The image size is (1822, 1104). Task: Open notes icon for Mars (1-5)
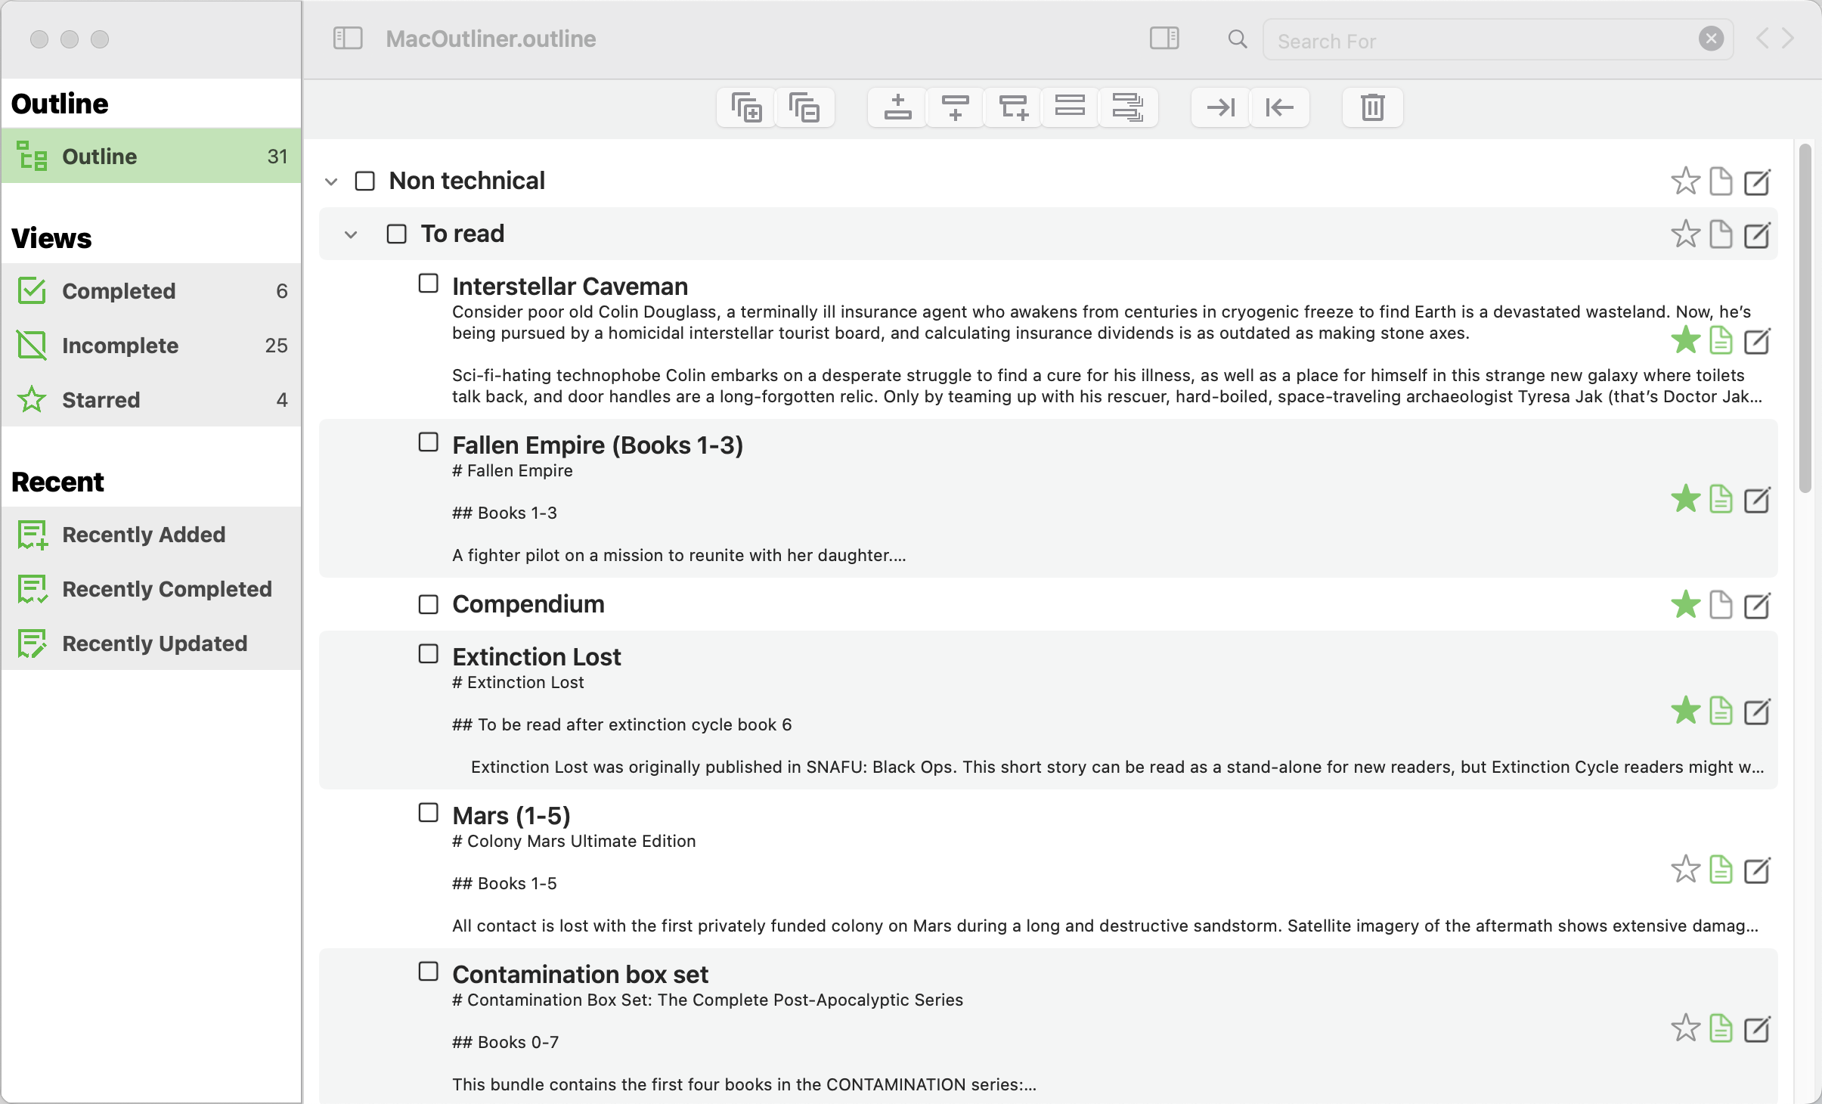[x=1721, y=870]
